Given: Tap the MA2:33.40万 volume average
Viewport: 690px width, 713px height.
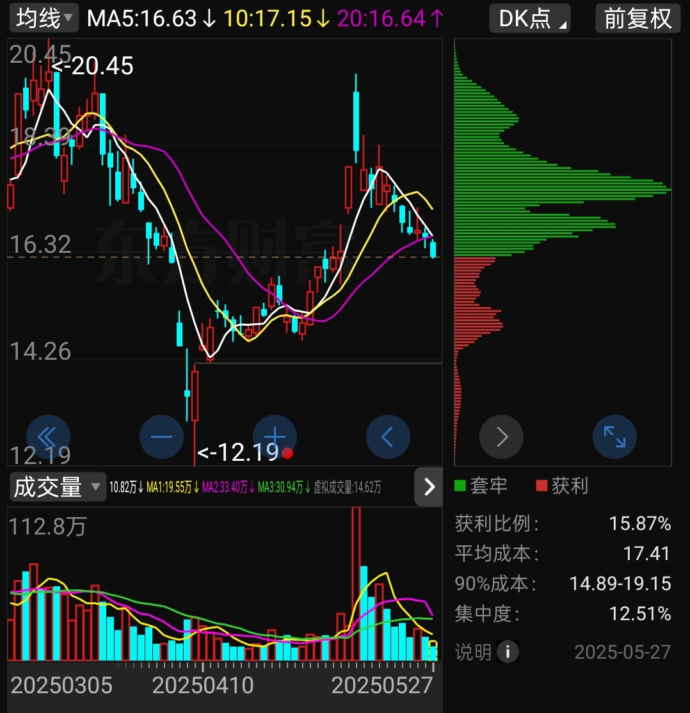Looking at the screenshot, I should [x=228, y=488].
